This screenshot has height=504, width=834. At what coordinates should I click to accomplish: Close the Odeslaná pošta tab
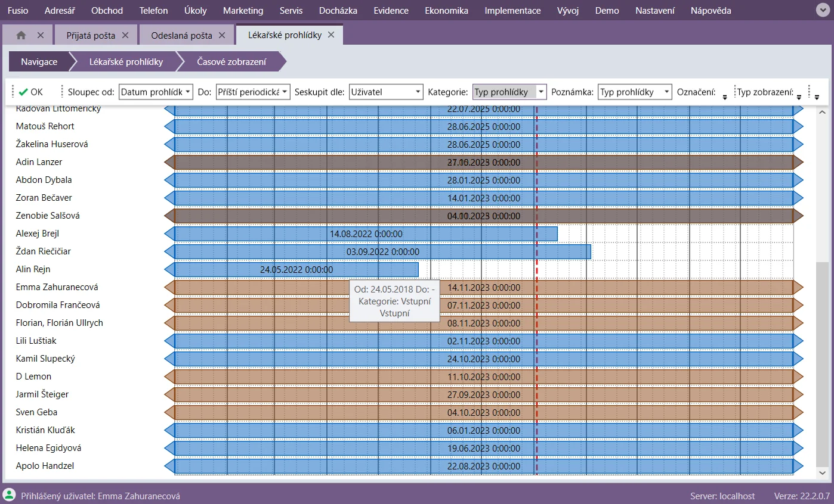(222, 35)
